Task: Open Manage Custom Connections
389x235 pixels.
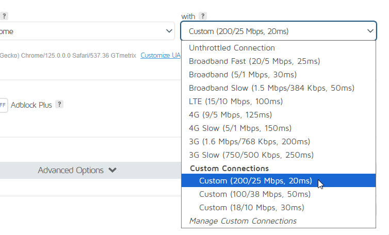Action: pos(242,221)
